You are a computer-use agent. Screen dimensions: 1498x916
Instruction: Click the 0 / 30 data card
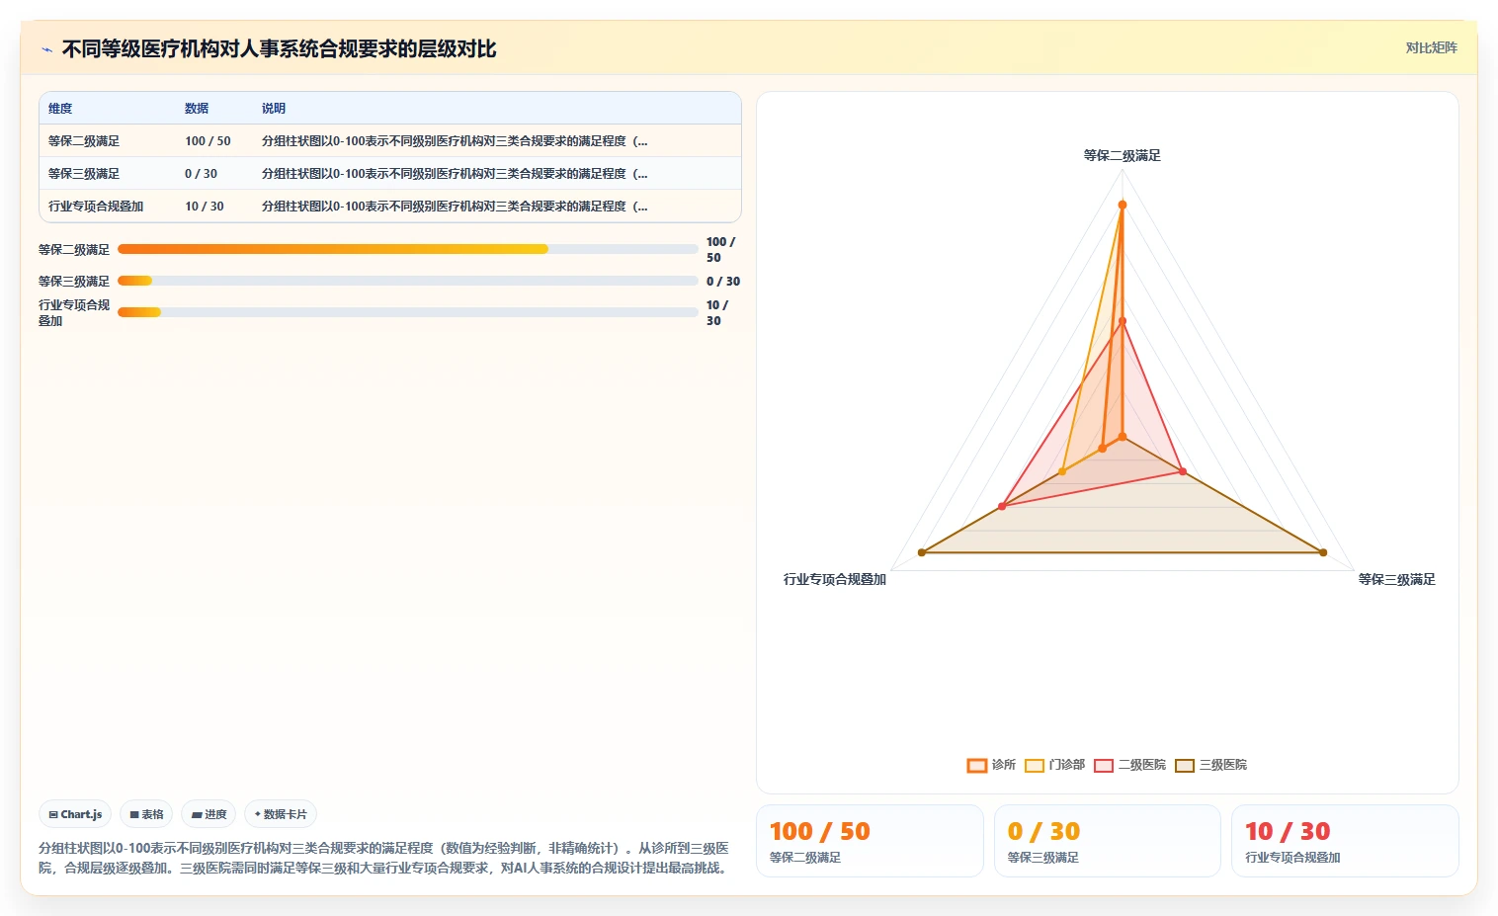1107,841
